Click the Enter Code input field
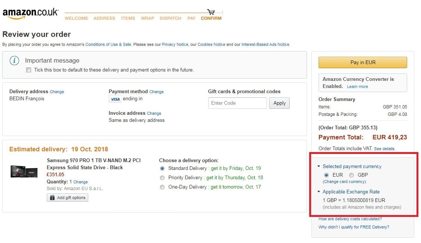 click(x=237, y=103)
